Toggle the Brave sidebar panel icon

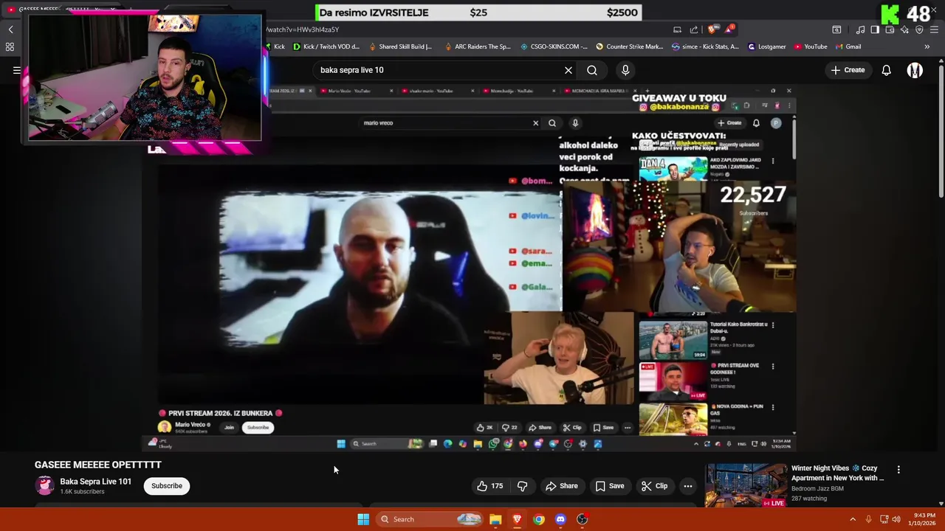click(x=875, y=29)
